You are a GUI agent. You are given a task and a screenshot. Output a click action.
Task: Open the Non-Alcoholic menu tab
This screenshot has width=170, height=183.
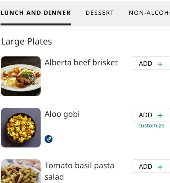point(149,13)
